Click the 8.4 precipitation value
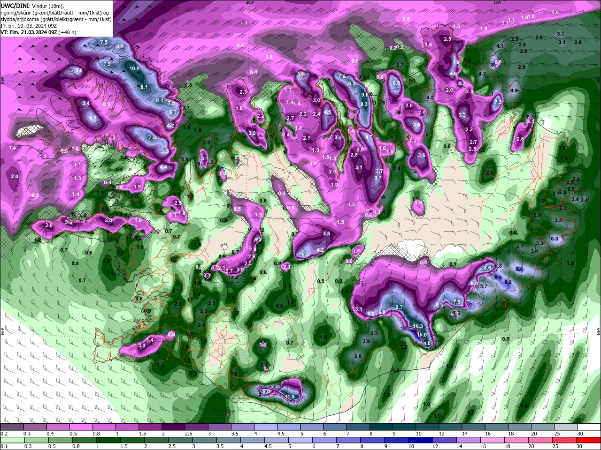 (x=160, y=100)
